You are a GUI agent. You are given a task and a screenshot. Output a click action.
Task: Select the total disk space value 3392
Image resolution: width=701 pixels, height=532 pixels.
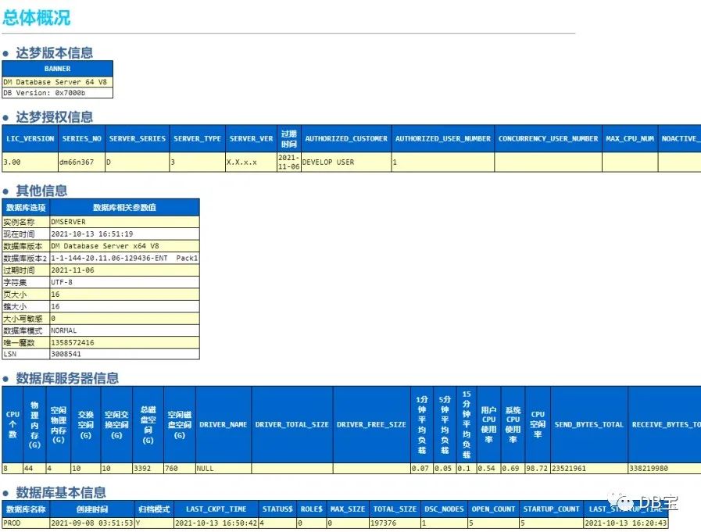[x=148, y=468]
